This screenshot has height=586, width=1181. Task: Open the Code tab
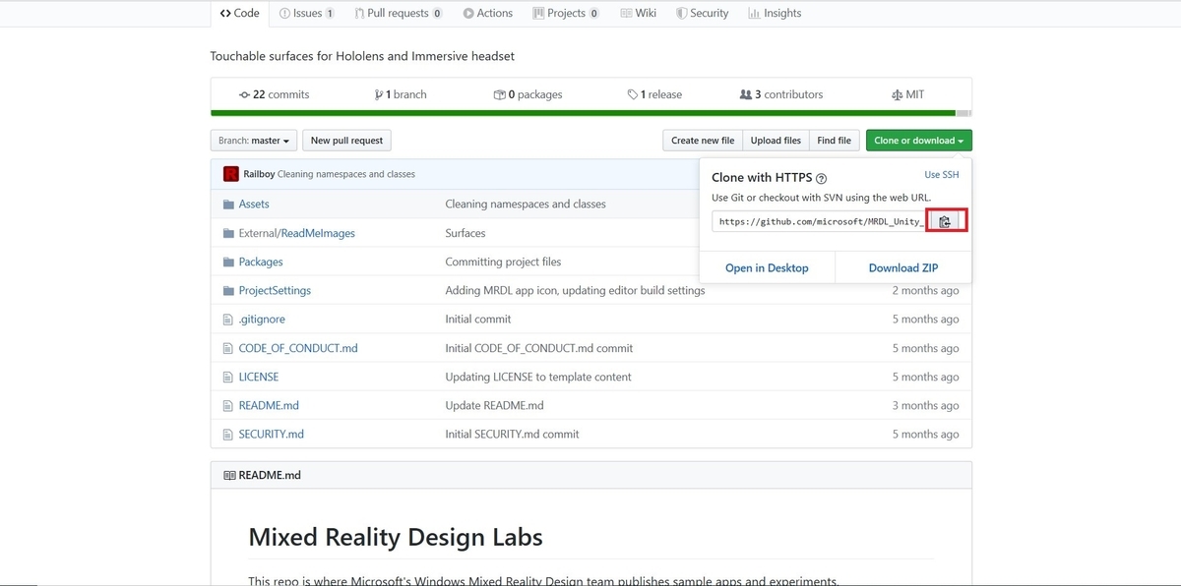click(x=239, y=13)
